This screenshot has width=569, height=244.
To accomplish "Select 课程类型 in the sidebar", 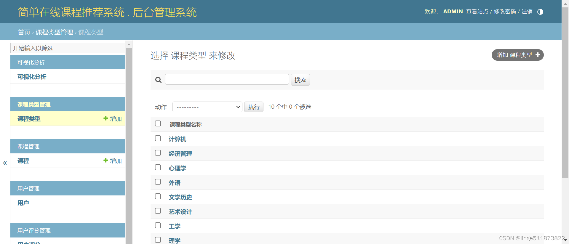I will (x=29, y=119).
